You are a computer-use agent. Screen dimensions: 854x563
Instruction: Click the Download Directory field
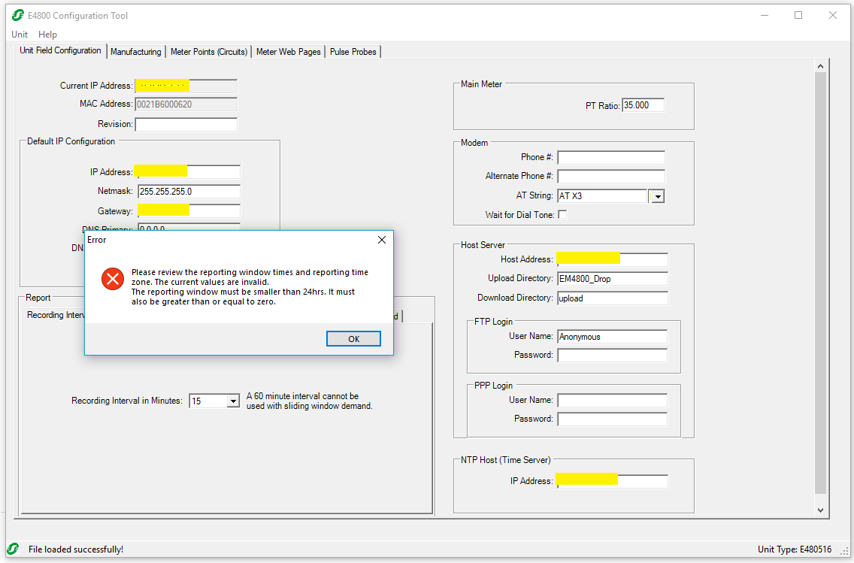click(612, 298)
